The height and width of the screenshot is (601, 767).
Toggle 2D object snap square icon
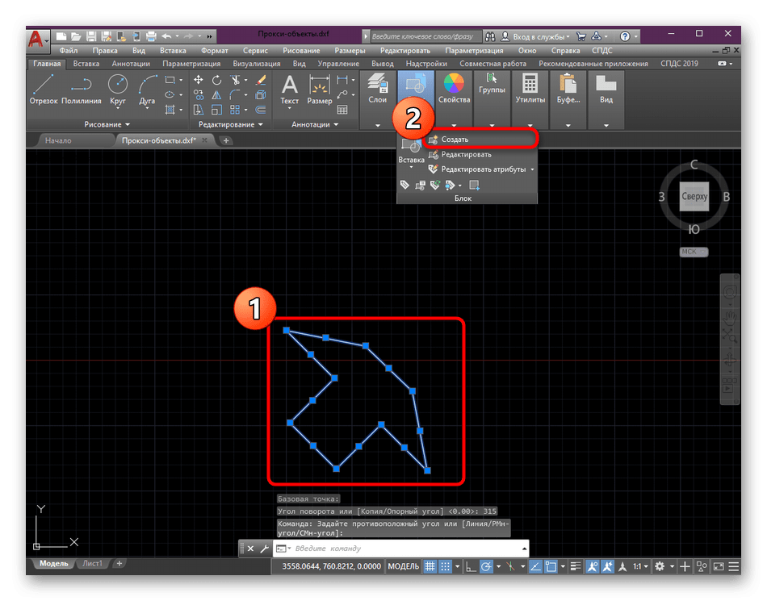(x=551, y=566)
